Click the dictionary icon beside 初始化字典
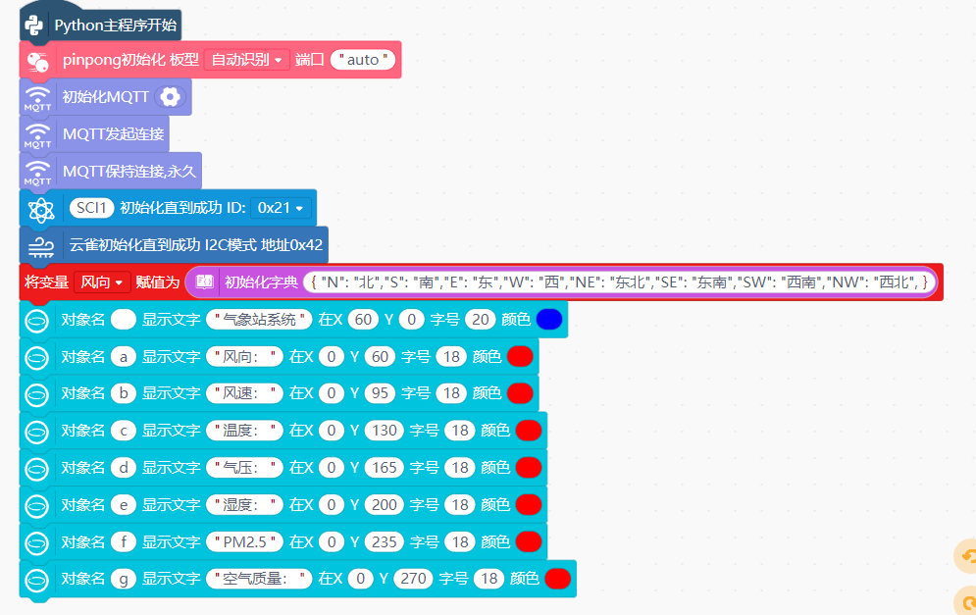This screenshot has height=615, width=976. [x=204, y=282]
